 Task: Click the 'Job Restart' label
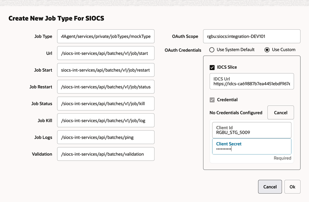pos(41,87)
